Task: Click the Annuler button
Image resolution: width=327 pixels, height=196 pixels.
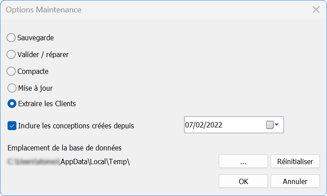Action: point(295,181)
